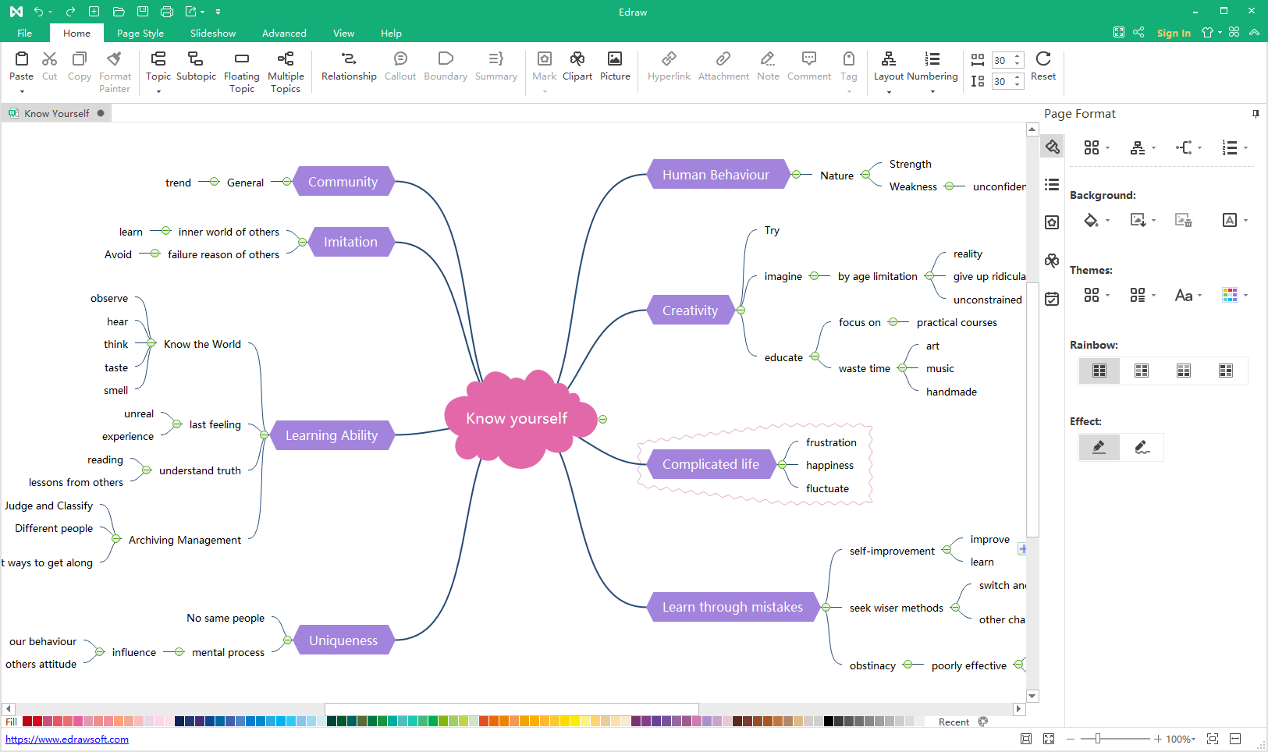Open the Slideshow tab

pyautogui.click(x=213, y=34)
